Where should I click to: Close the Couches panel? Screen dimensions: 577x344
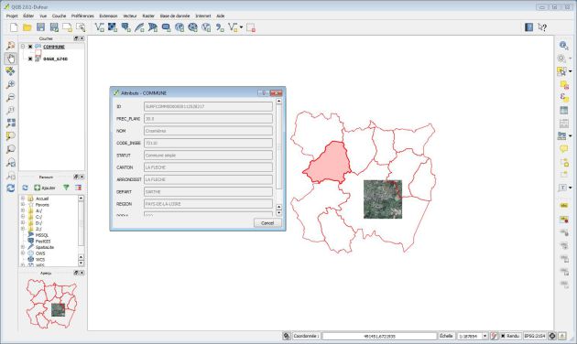[82, 38]
